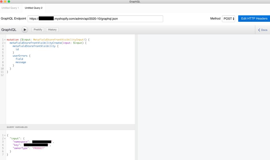Click the yellow minimize window button
This screenshot has width=270, height=160.
(x=5, y=2)
